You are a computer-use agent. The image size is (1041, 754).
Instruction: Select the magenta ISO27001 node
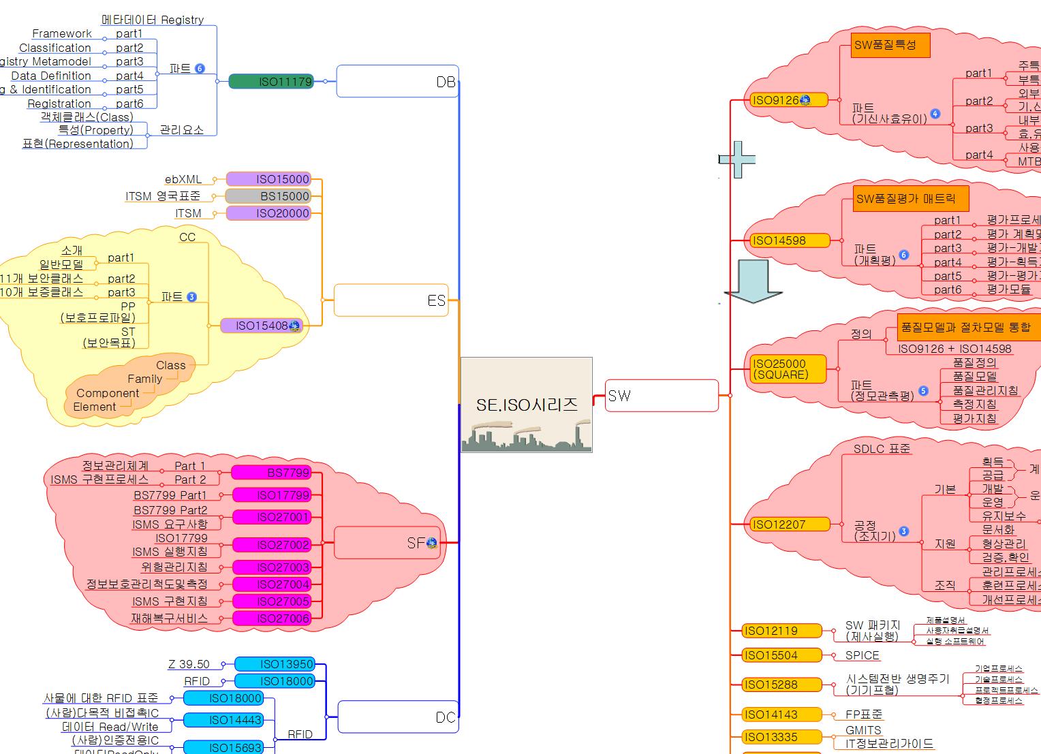pos(272,518)
